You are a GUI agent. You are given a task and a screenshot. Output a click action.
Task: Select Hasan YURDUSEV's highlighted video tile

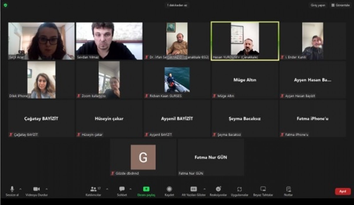pos(245,41)
